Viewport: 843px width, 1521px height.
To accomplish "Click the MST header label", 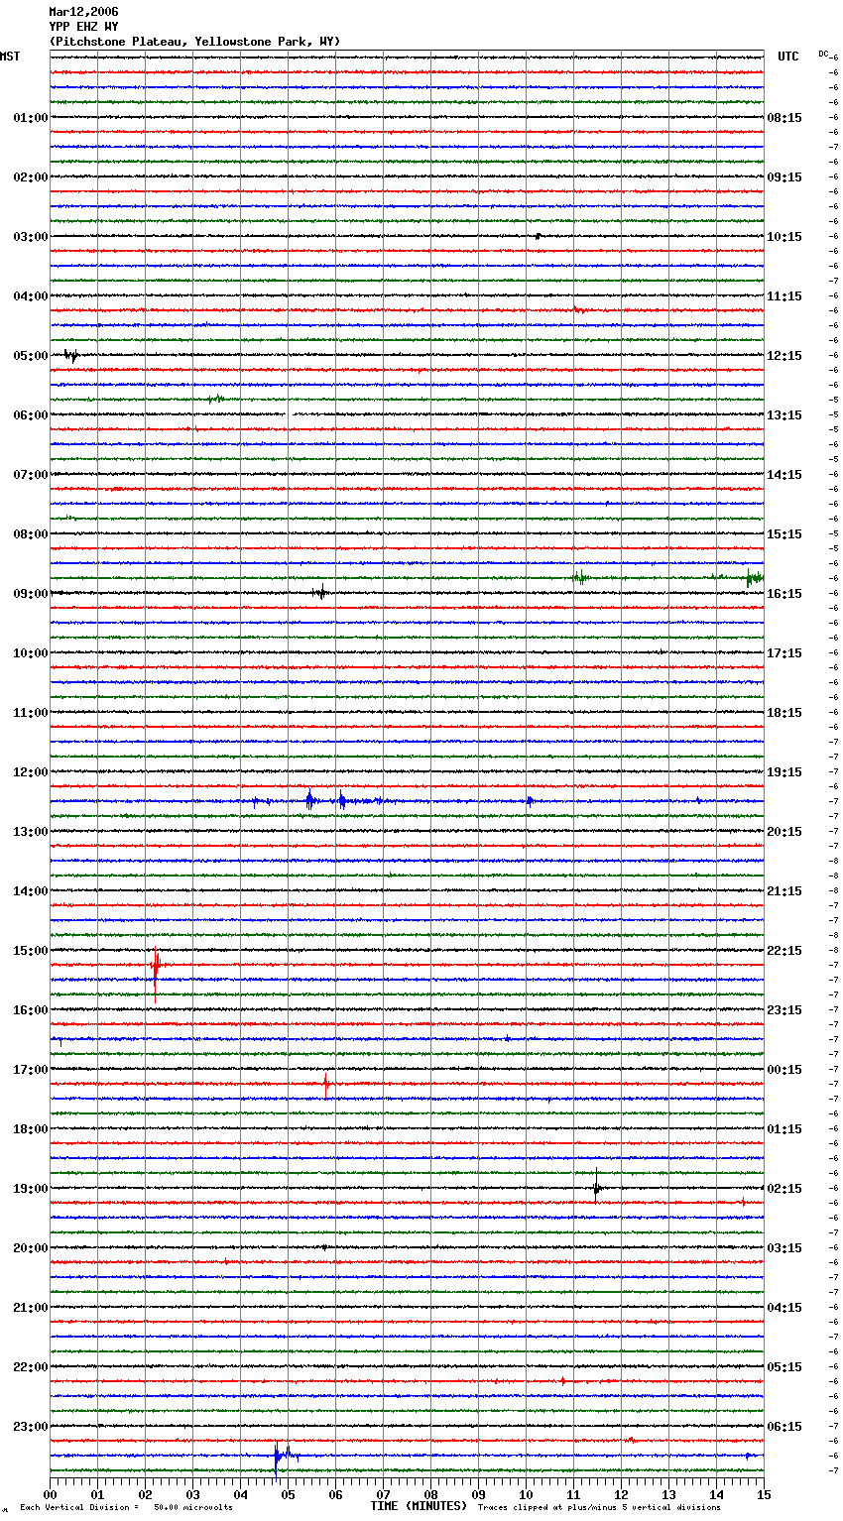I will tap(10, 57).
